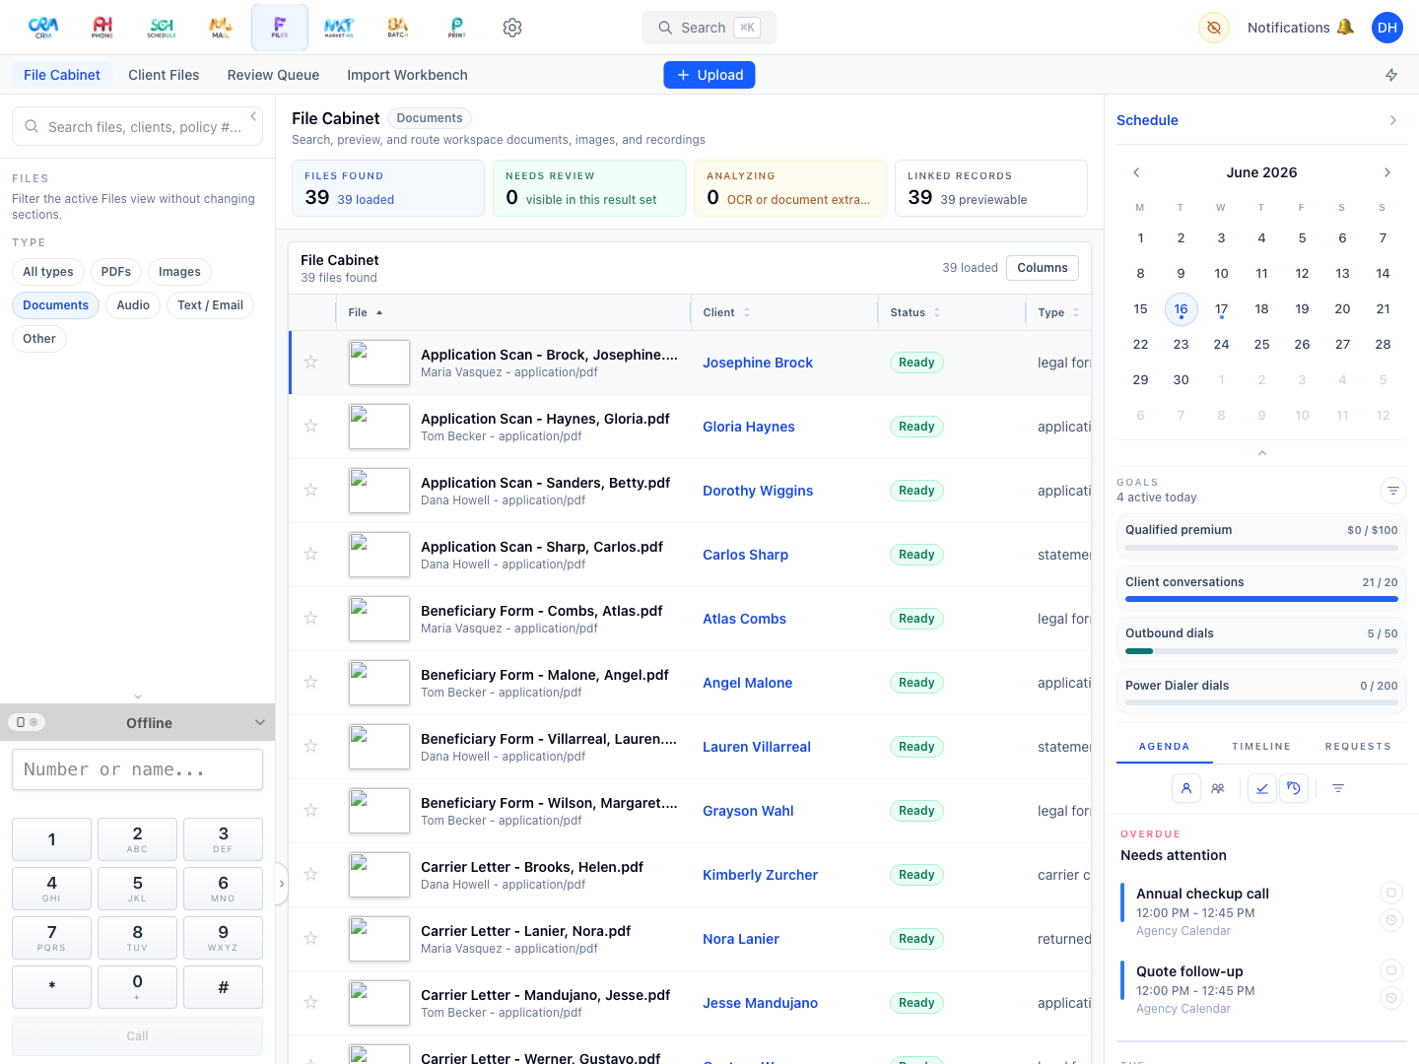This screenshot has height=1064, width=1419.
Task: Click the Number or name dialer field
Action: (137, 769)
